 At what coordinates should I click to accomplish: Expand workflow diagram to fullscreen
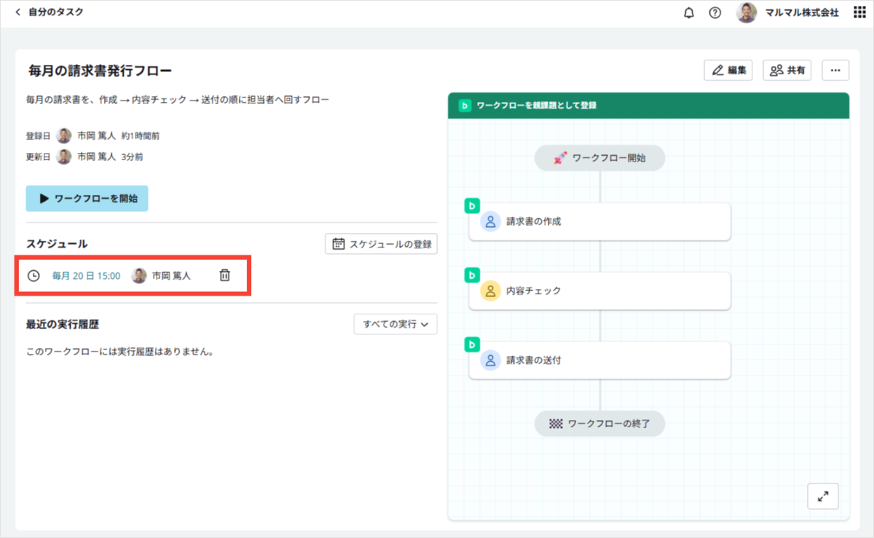(x=823, y=497)
